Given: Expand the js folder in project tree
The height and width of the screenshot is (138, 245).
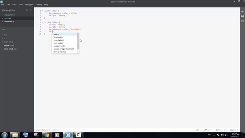Looking at the screenshot, I should pos(4,38).
